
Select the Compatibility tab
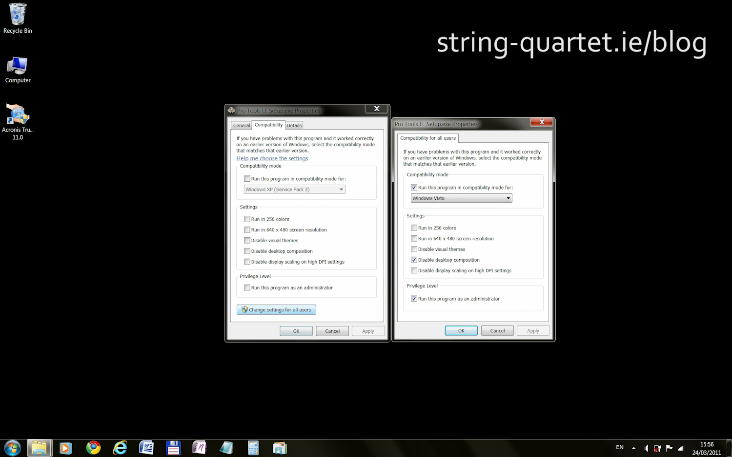[268, 125]
